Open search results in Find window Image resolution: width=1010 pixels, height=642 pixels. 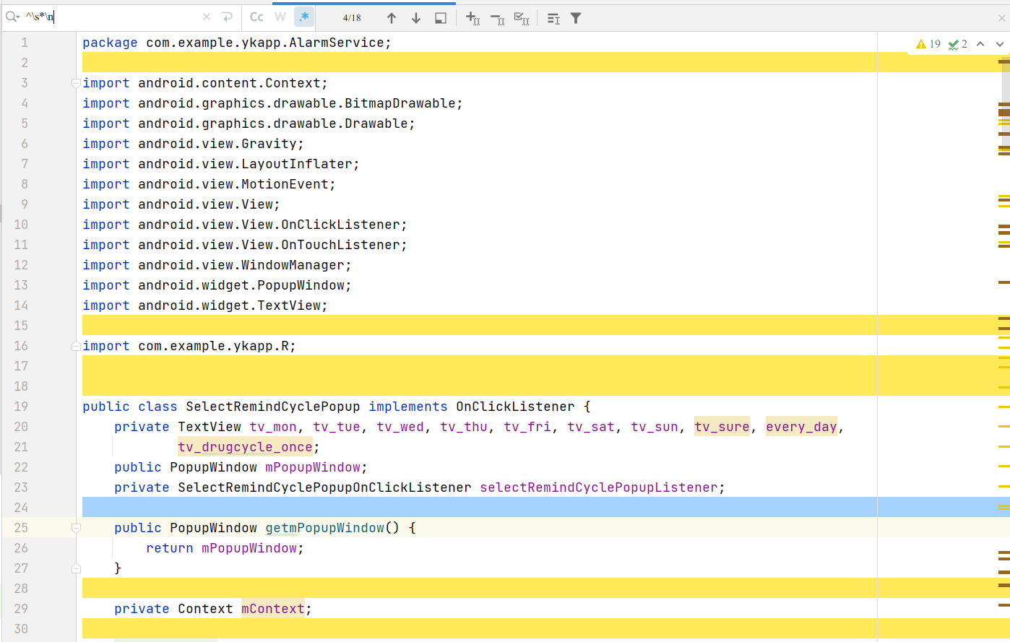(441, 18)
